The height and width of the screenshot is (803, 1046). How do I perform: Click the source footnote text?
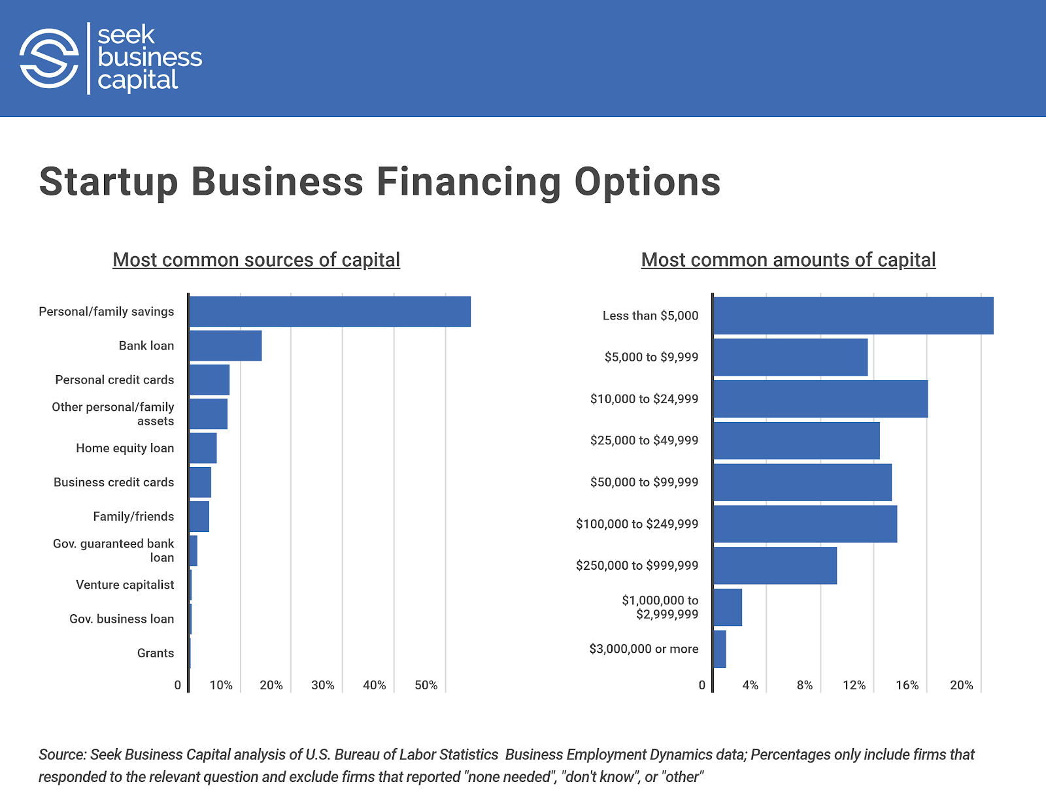(506, 766)
